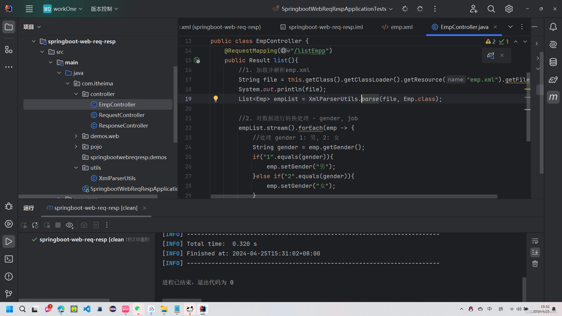Expand the pojo package folder
This screenshot has width=562, height=316.
(x=76, y=147)
